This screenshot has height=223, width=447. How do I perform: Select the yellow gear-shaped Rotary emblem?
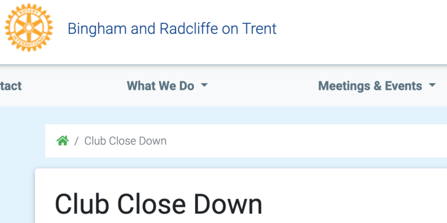(x=29, y=27)
